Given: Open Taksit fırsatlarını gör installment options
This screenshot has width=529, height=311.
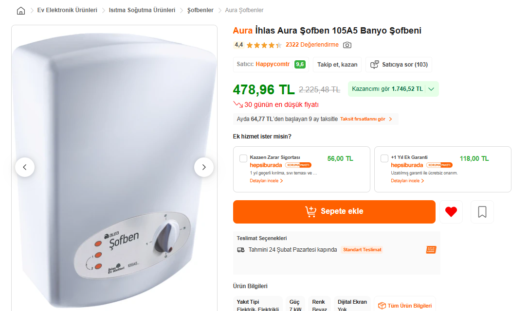Looking at the screenshot, I should click(366, 119).
